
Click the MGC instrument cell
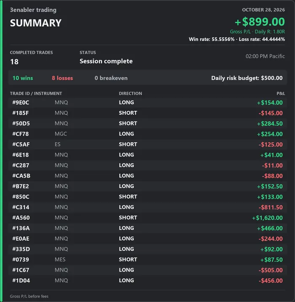click(61, 134)
